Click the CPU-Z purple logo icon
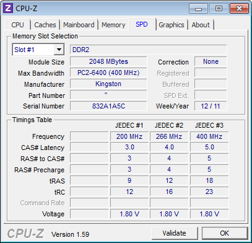252x243 pixels. click(x=8, y=9)
